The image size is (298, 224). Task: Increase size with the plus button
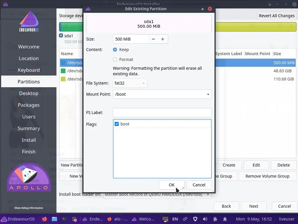point(163,39)
